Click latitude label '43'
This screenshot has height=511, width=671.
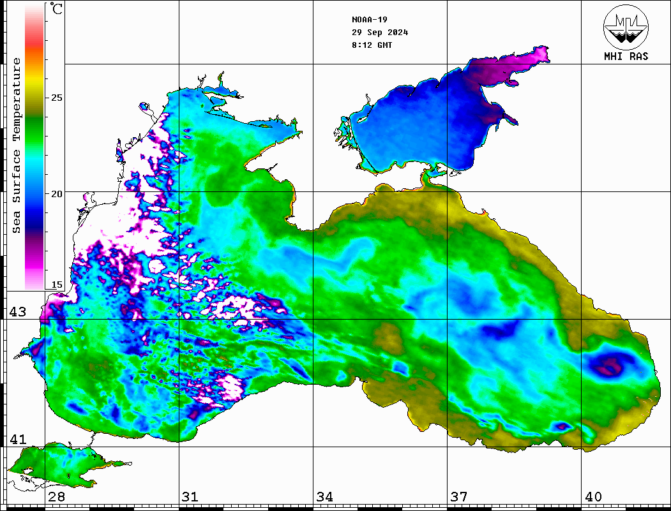(x=18, y=312)
